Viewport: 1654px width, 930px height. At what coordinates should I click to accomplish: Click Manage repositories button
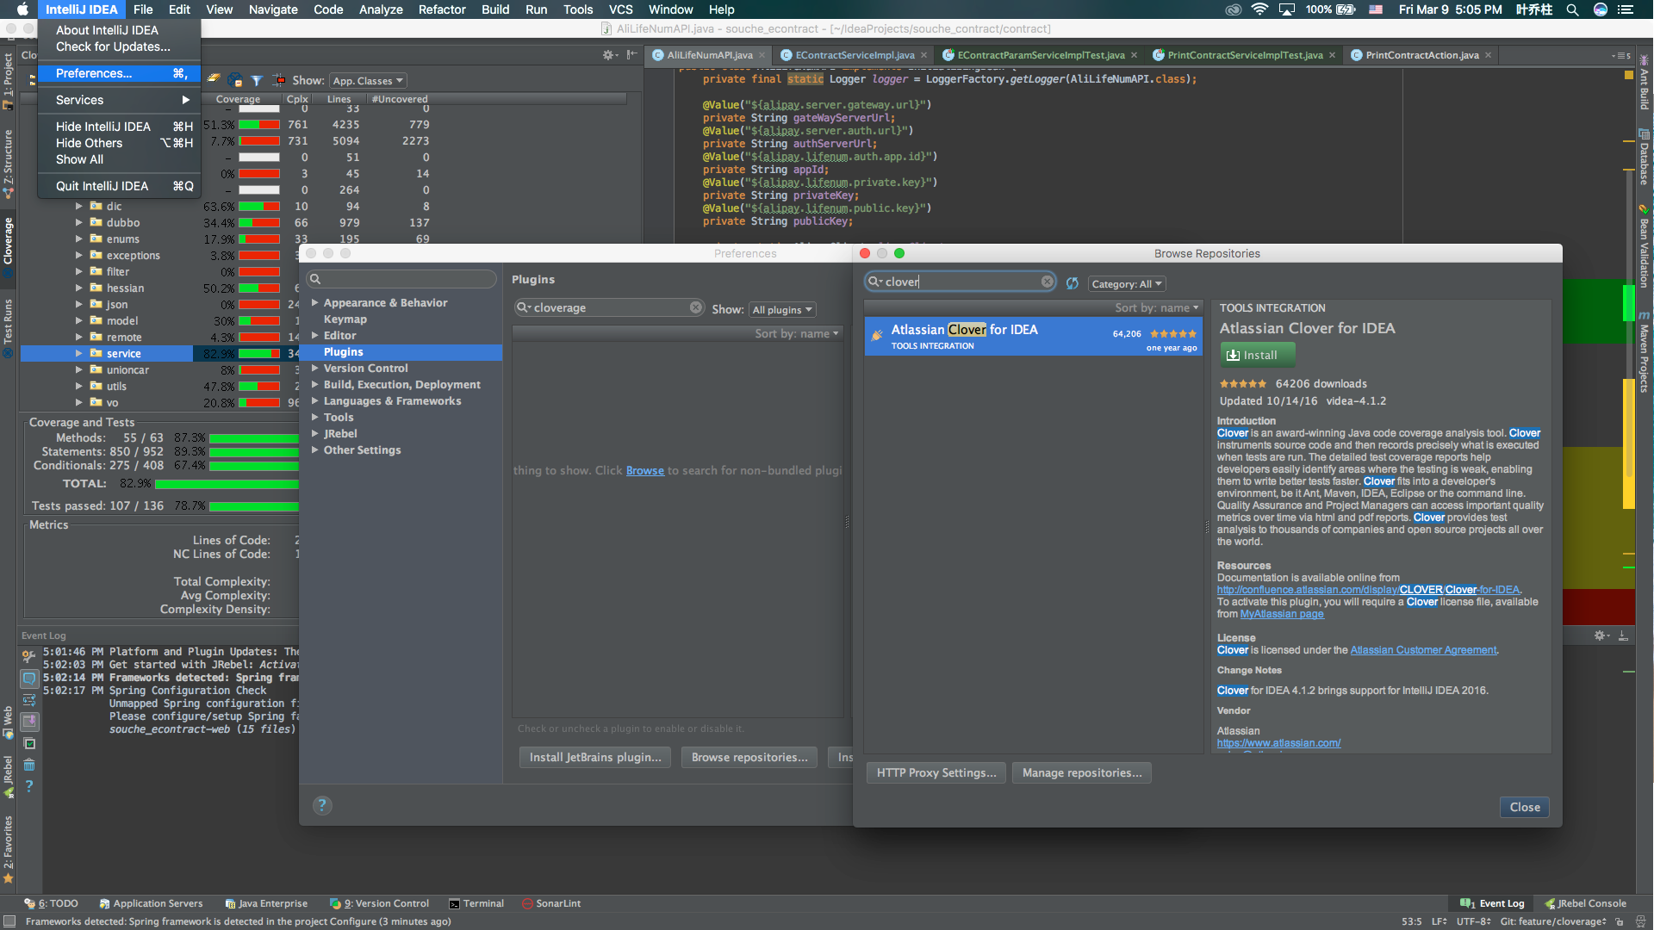(x=1082, y=773)
